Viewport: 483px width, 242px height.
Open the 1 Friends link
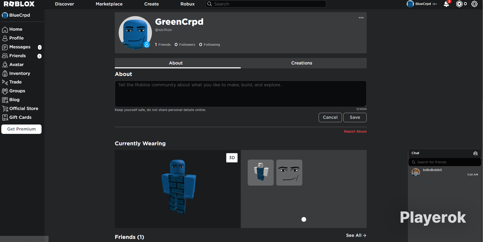click(x=163, y=45)
